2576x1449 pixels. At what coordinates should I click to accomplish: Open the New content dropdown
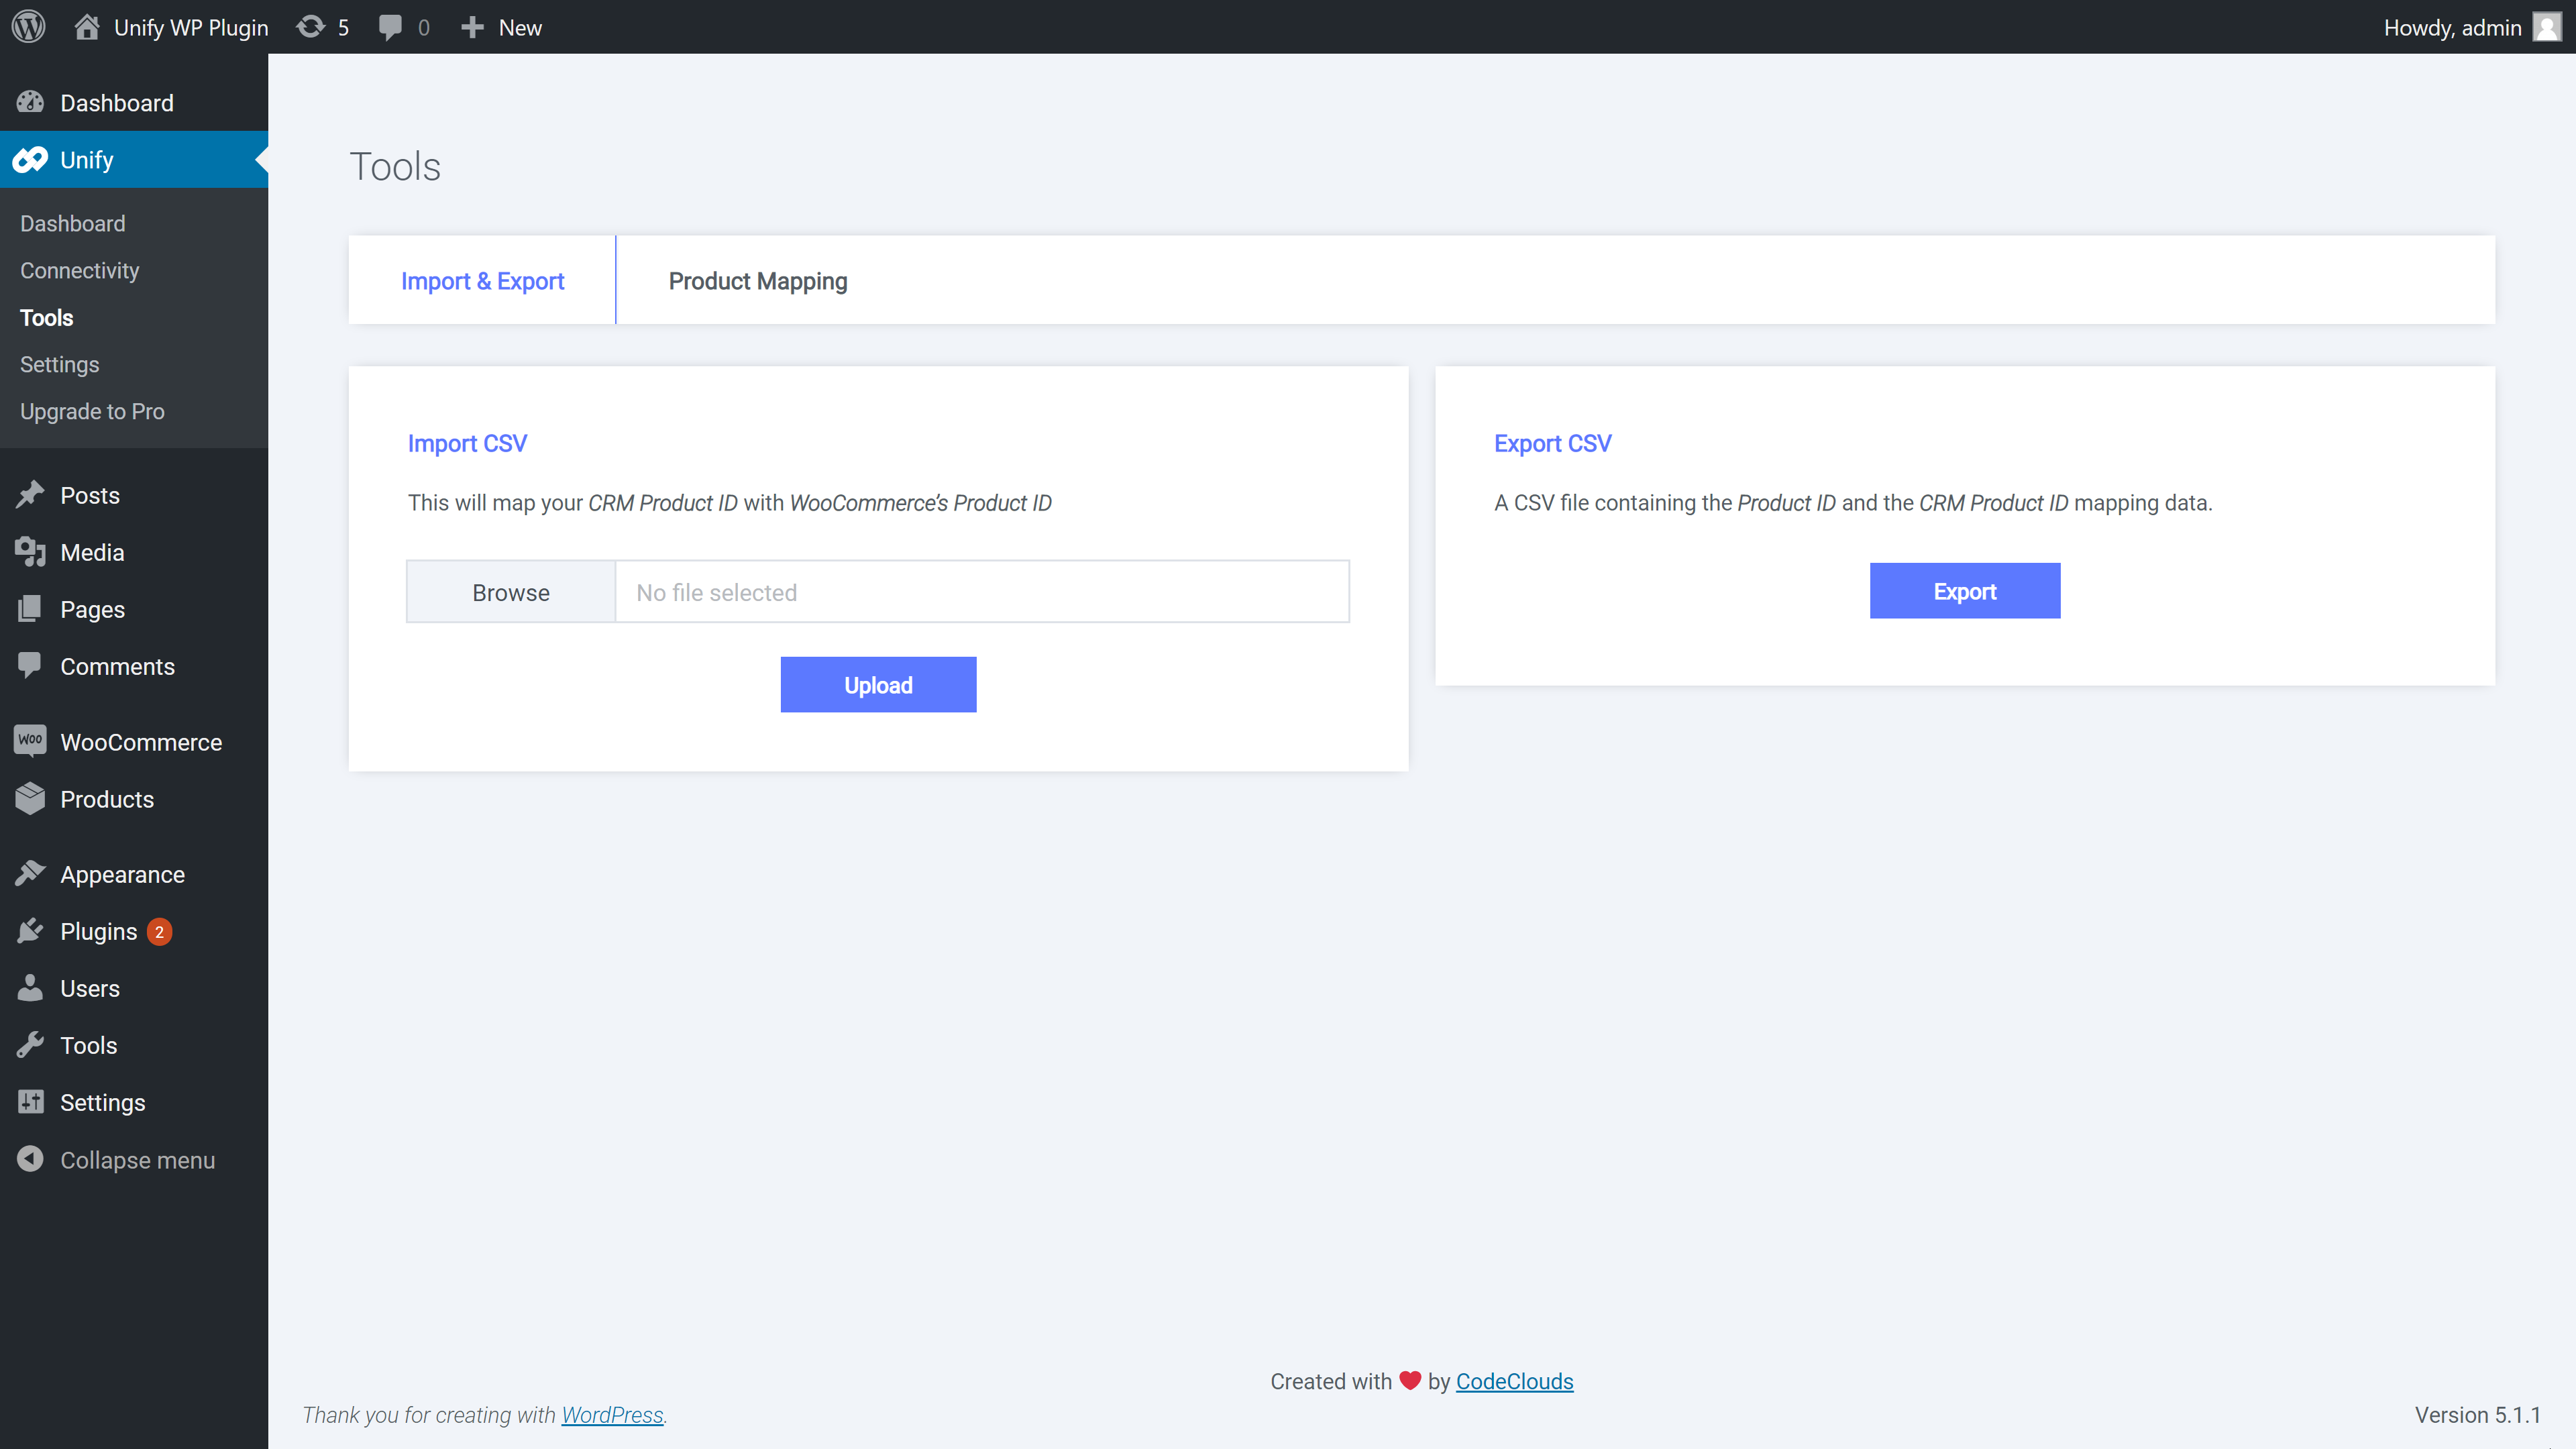pyautogui.click(x=502, y=27)
